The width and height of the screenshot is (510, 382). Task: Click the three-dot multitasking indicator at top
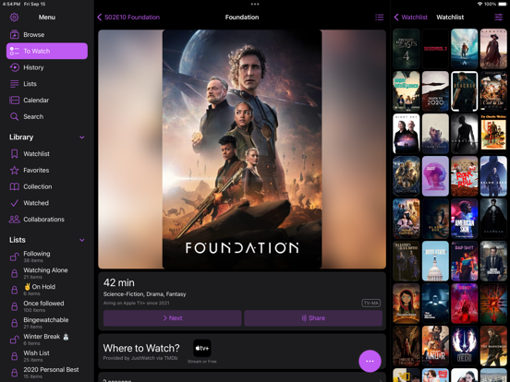pyautogui.click(x=255, y=5)
